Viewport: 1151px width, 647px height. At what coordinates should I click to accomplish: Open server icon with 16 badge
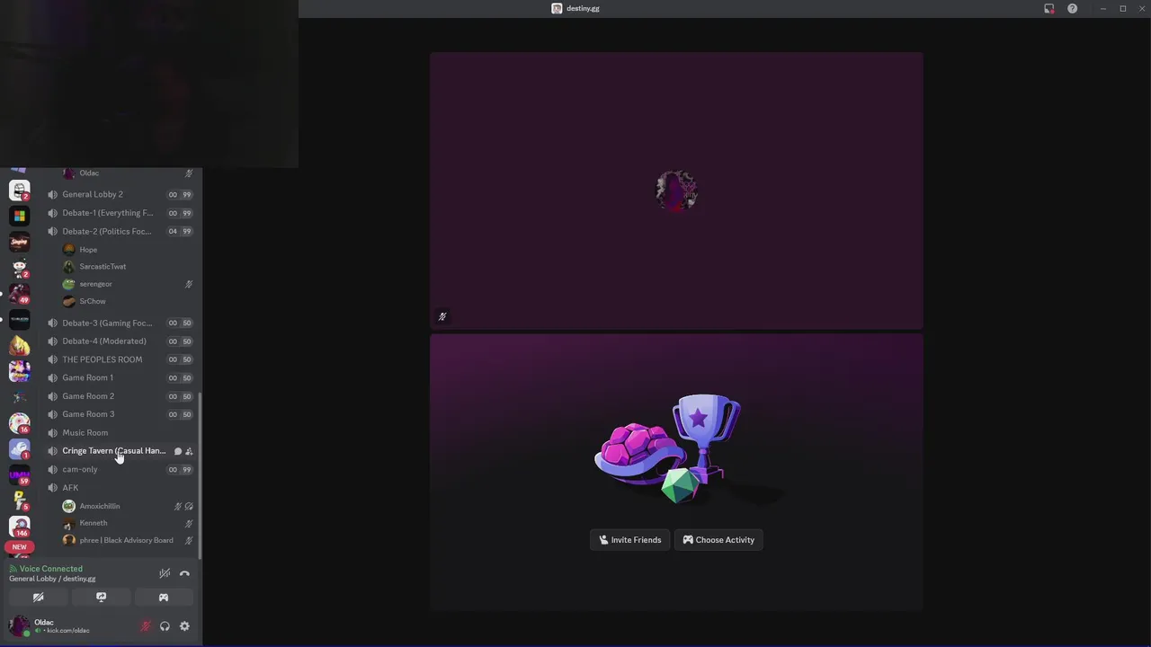[x=19, y=422]
